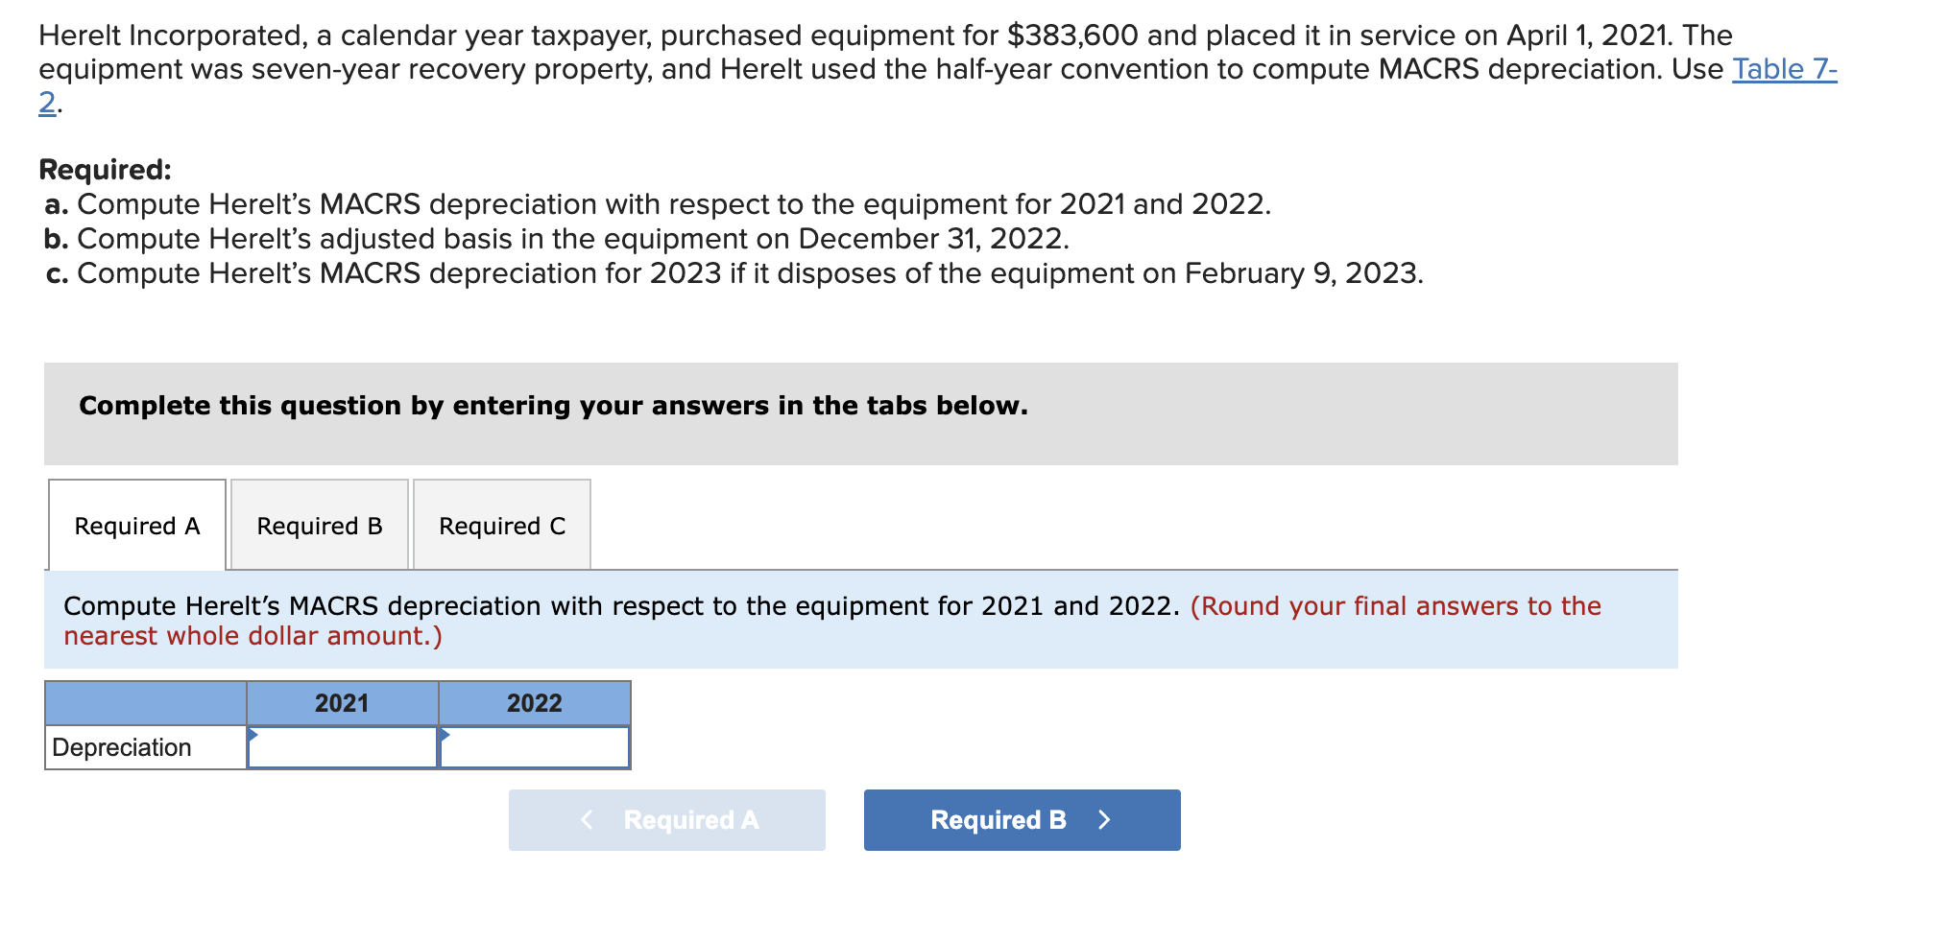Click the Depreciation row label cell
Viewport: 1949px width, 942px height.
tap(146, 747)
